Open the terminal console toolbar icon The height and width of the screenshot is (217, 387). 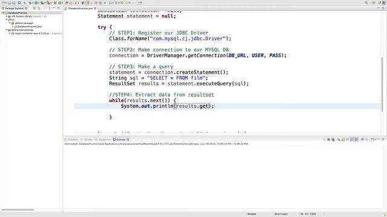[19, 3]
